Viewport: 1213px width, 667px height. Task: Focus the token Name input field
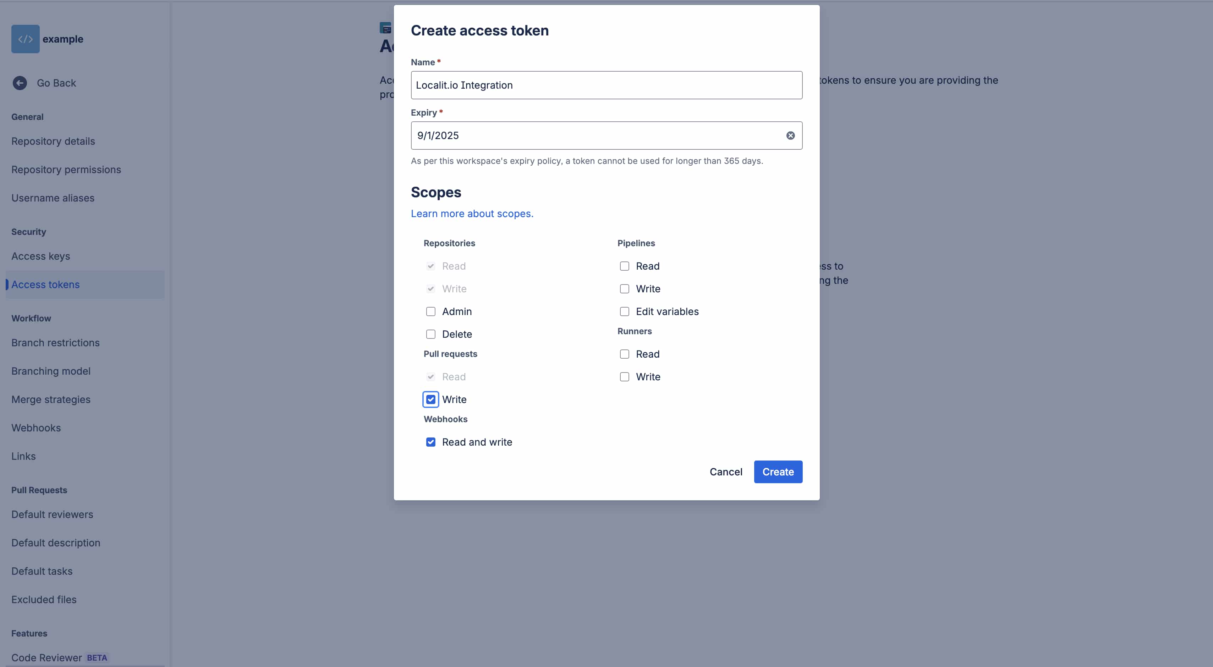click(x=606, y=85)
